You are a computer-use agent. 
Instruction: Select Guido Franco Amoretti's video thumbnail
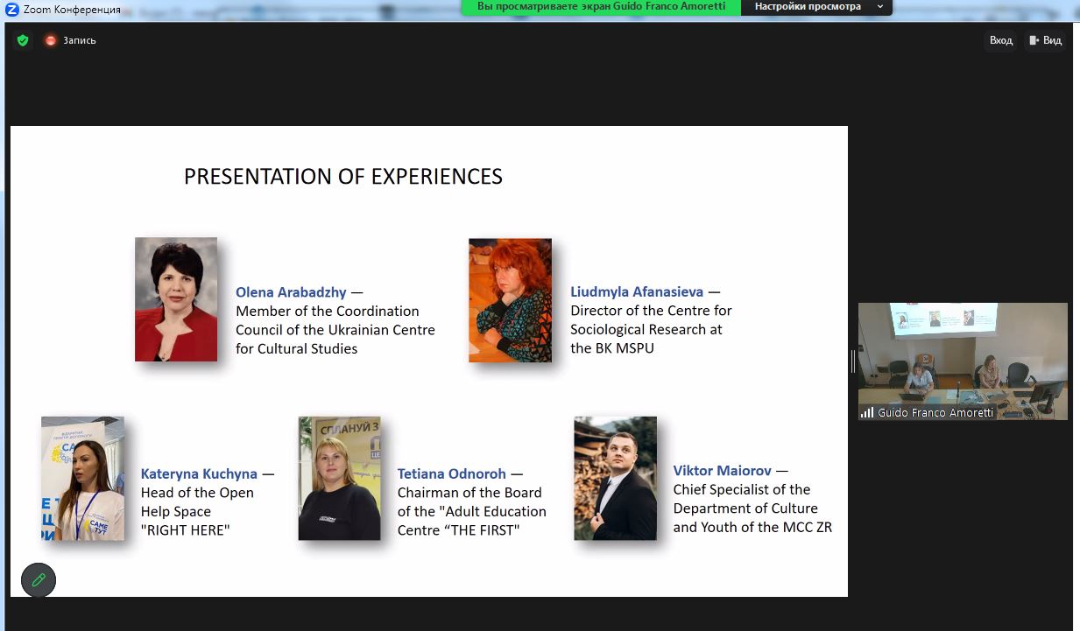(963, 354)
